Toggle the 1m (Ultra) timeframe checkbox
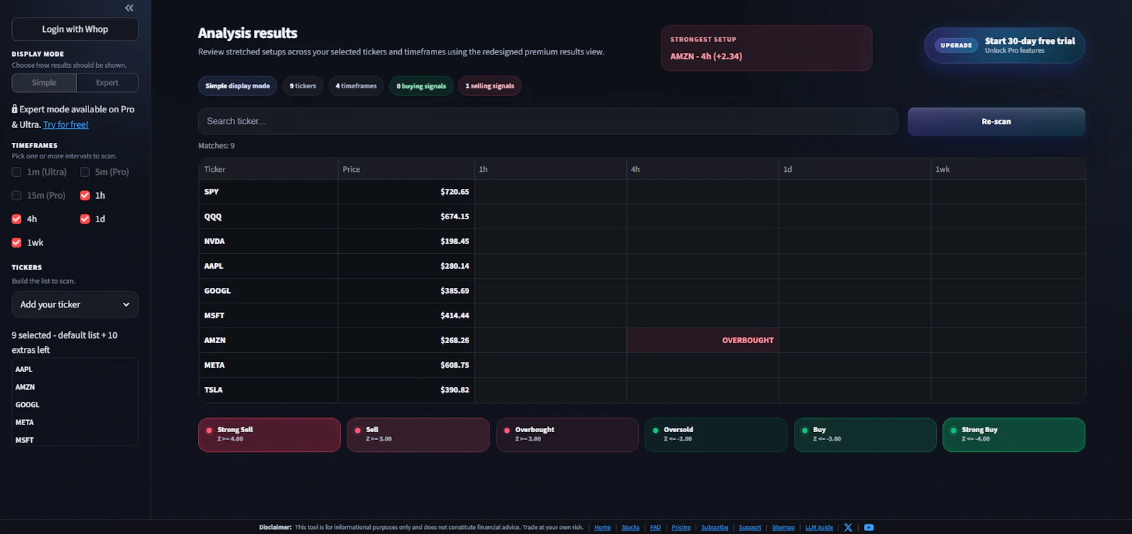 pyautogui.click(x=16, y=172)
